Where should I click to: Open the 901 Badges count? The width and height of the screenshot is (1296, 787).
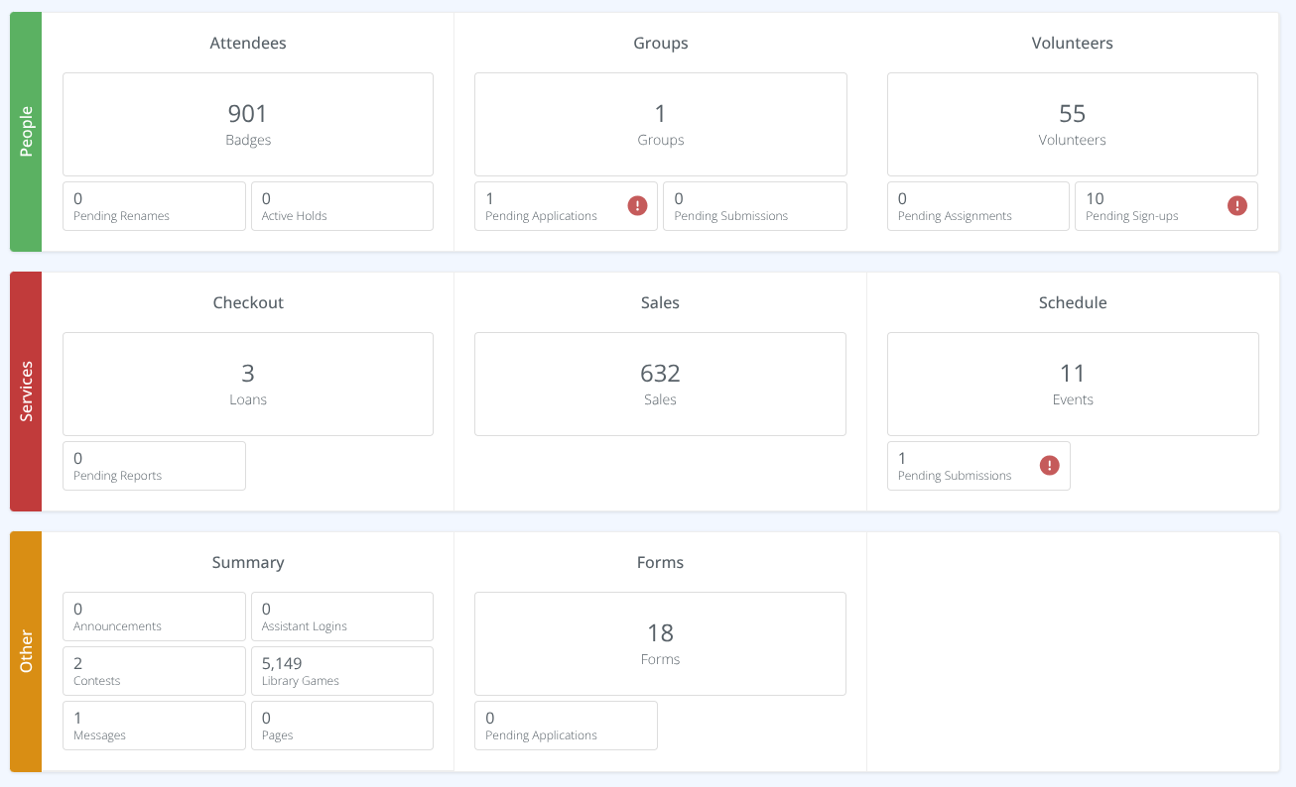[x=247, y=124]
